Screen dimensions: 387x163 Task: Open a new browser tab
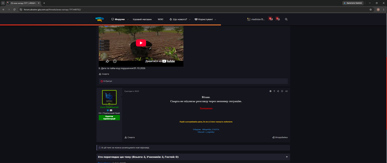44,3
